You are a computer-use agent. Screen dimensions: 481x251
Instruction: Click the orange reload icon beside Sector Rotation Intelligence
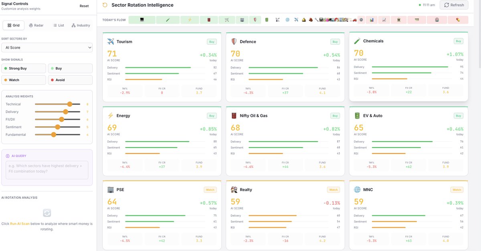tap(105, 5)
